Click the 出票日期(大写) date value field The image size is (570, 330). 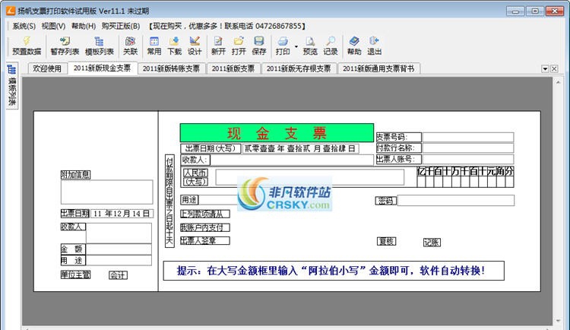[301, 148]
